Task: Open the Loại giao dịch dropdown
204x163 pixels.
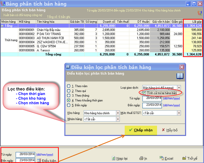Action: point(179,88)
